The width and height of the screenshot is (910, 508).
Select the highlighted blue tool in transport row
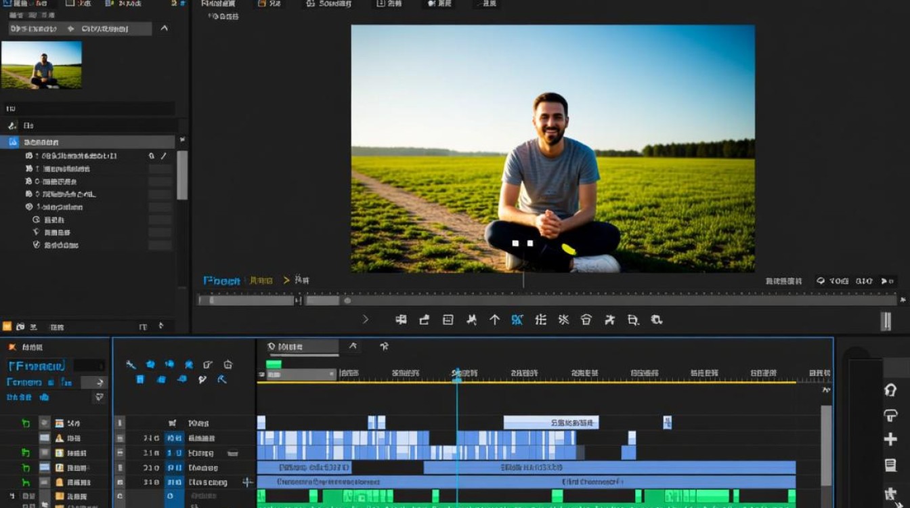pyautogui.click(x=517, y=320)
